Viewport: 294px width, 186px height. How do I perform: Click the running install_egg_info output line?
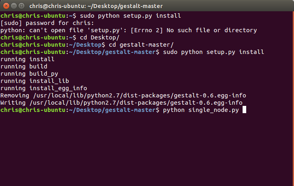tap(44, 88)
